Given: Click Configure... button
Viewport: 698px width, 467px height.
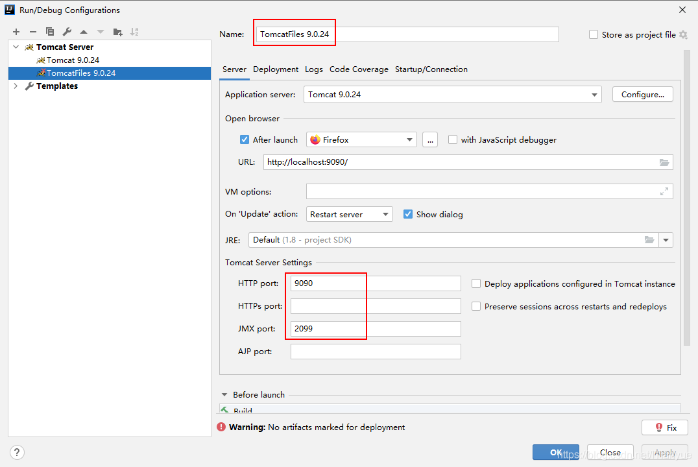Looking at the screenshot, I should pos(643,95).
